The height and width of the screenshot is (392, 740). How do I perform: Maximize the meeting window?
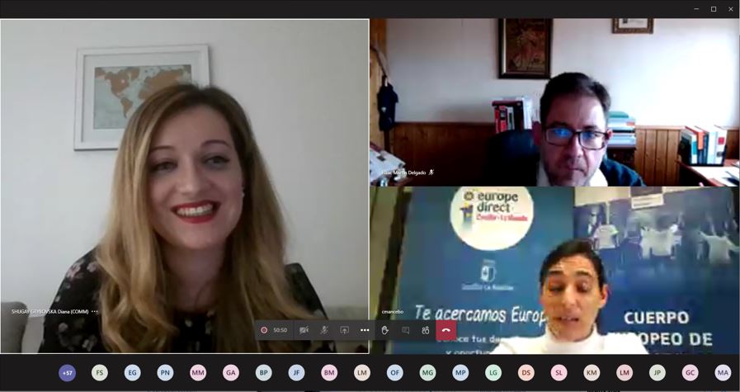pos(714,9)
